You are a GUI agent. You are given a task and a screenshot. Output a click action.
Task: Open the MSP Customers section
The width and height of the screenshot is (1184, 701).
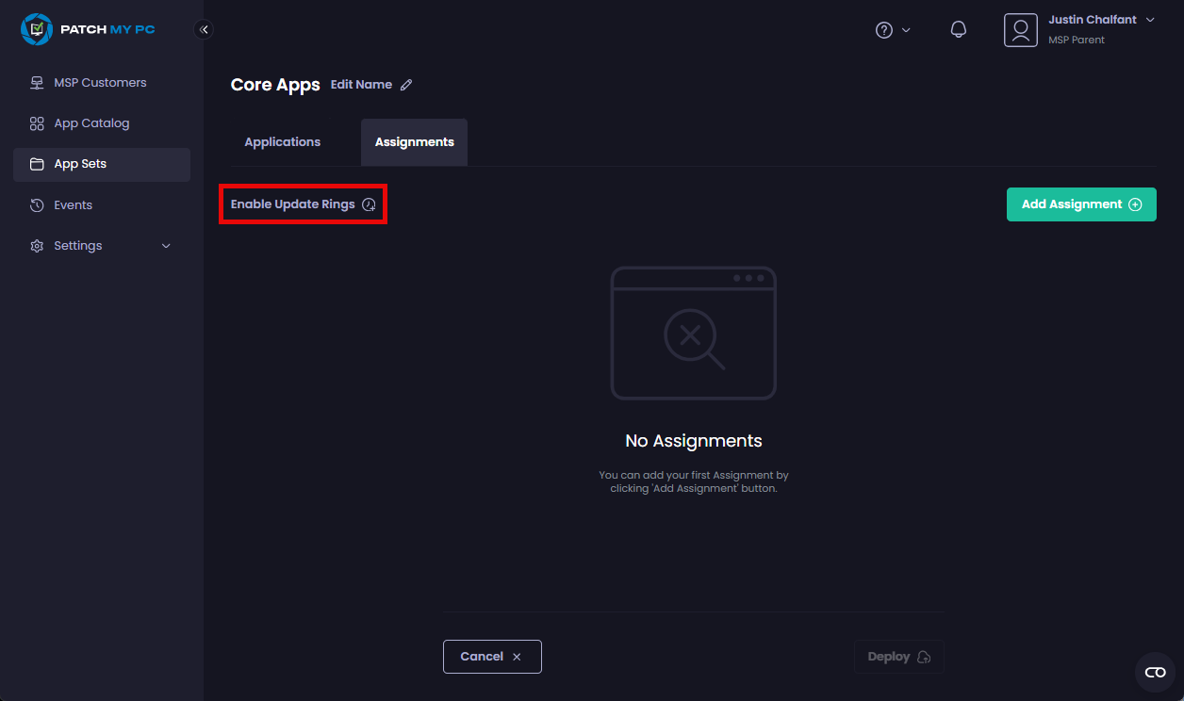(100, 82)
